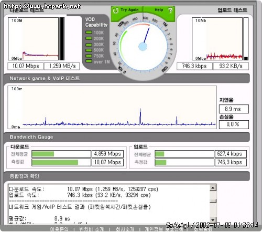Click the 업로드 테스트 title
This screenshot has width=262, height=232.
tap(232, 10)
